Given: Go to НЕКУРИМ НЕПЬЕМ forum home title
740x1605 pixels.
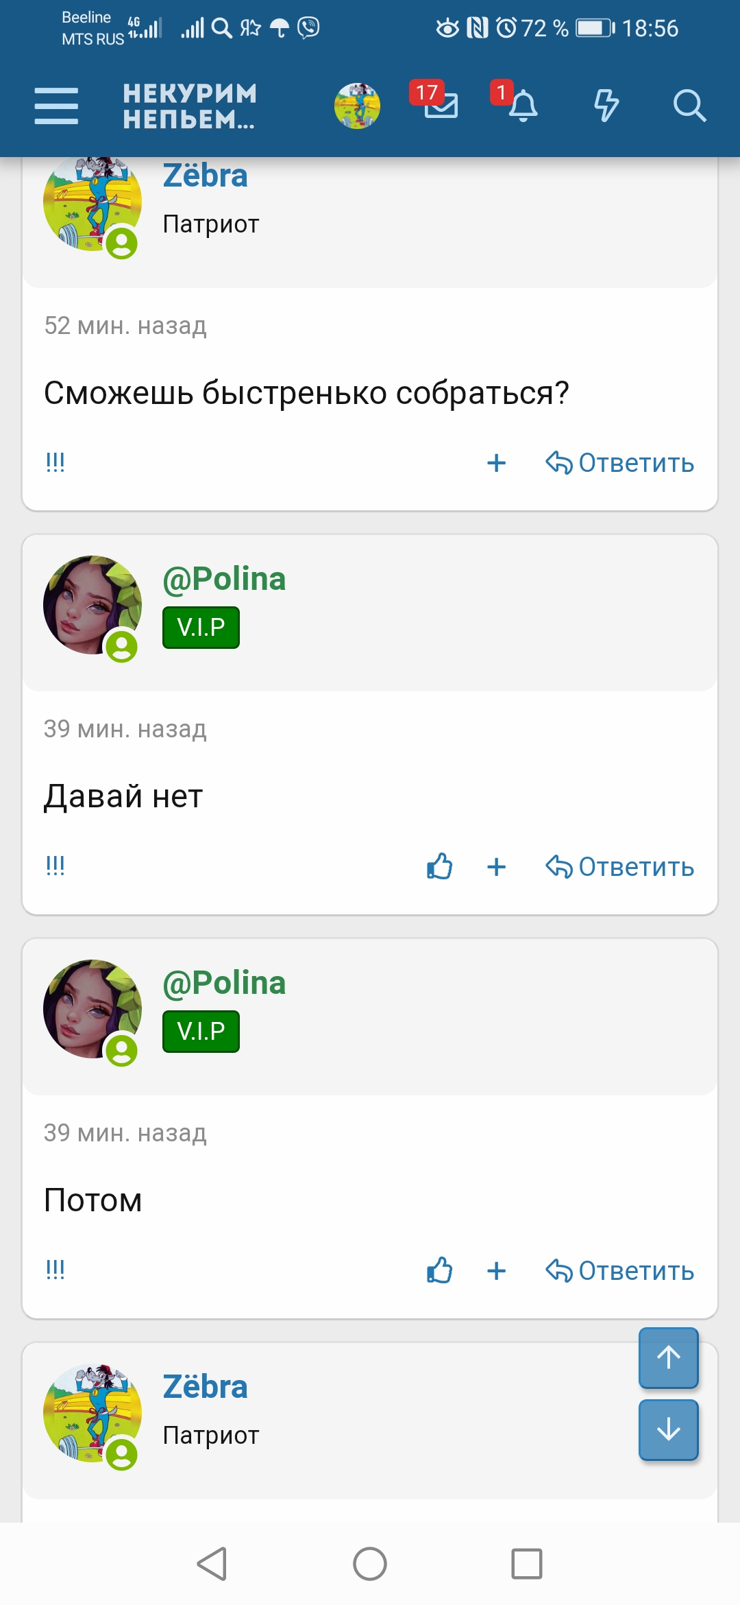Looking at the screenshot, I should pos(190,106).
